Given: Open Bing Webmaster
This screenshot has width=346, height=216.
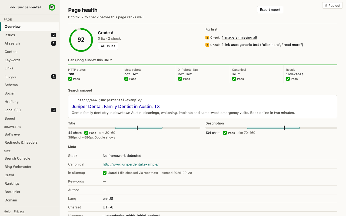Looking at the screenshot, I should click(30, 167).
